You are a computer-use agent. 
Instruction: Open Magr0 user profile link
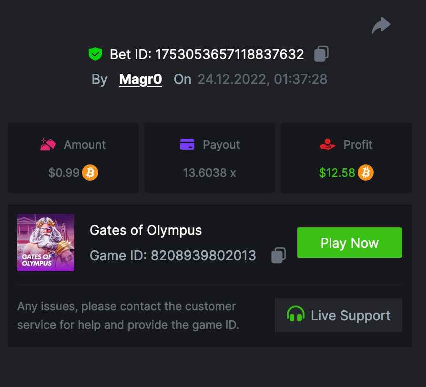coord(141,79)
